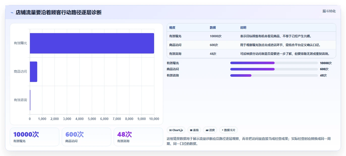Click the 有效咨询 chart axis label

(x=20, y=100)
